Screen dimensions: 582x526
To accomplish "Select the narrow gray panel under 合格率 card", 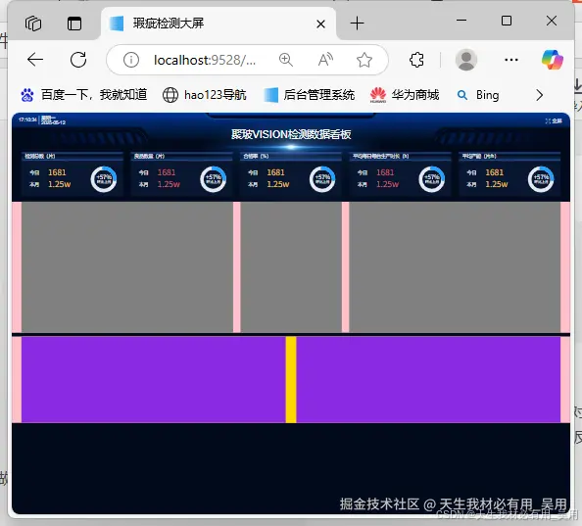I will click(x=291, y=267).
